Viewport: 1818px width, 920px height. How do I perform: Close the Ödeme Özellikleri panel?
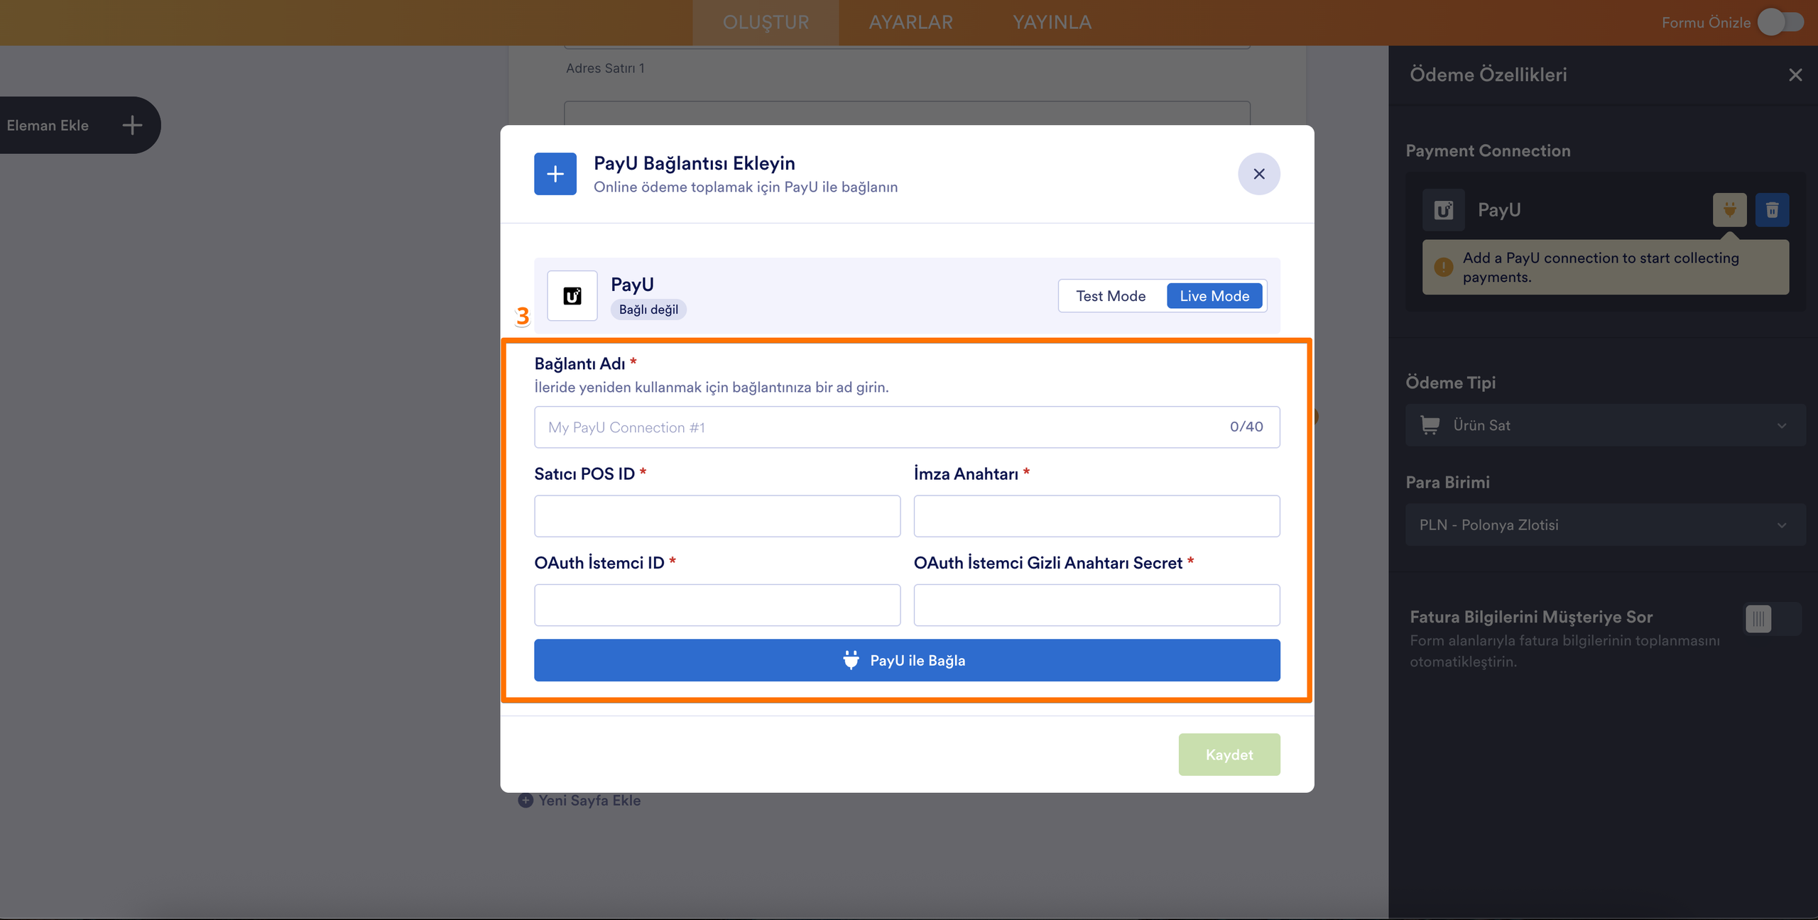(x=1795, y=75)
